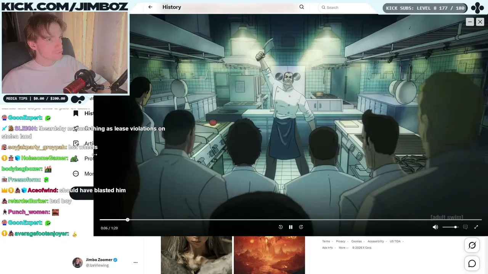Viewport: 488px width, 274px height.
Task: Open the Terms footer link
Action: pyautogui.click(x=326, y=241)
